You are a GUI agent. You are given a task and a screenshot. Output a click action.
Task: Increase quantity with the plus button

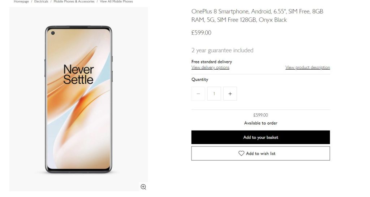coord(230,94)
